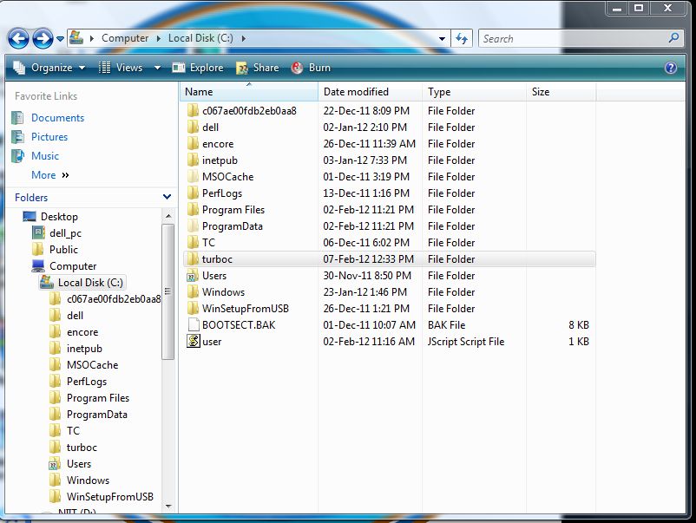
Task: Click Computer in the breadcrumb path
Action: tap(125, 38)
